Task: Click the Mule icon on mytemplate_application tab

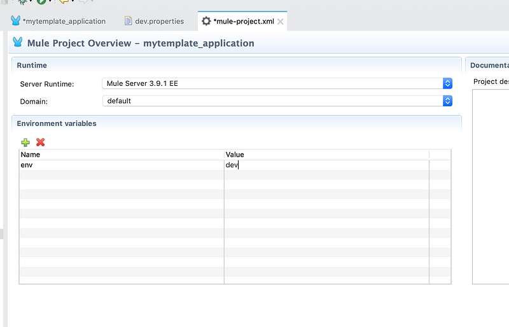Action: (15, 20)
